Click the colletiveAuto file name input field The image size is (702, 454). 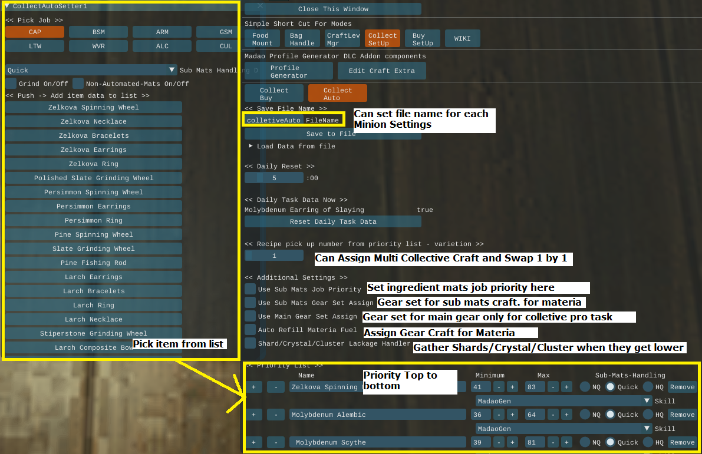(274, 120)
